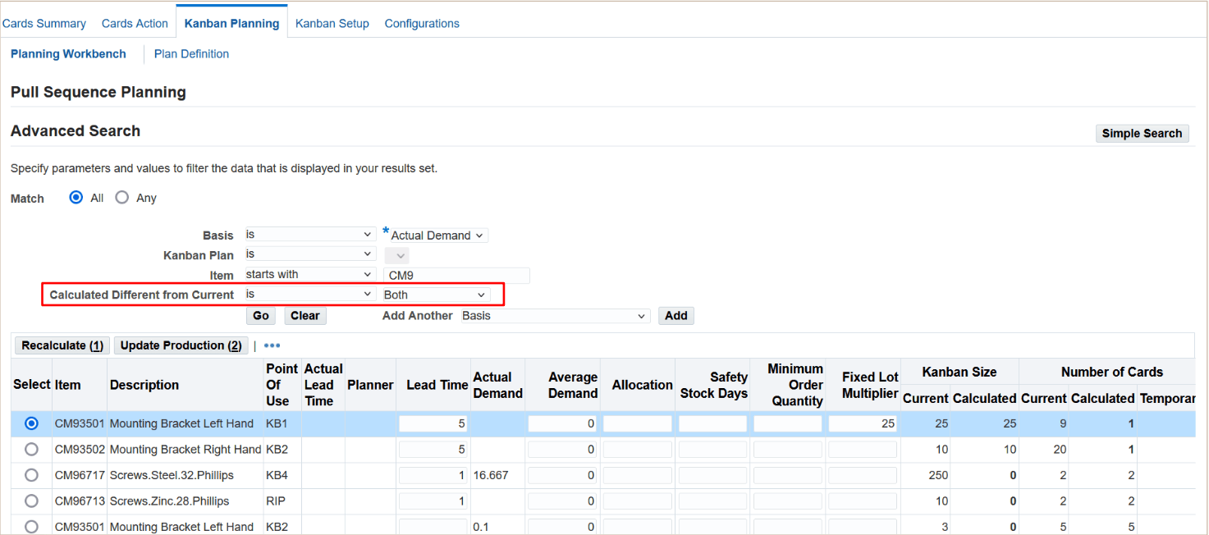Open the Planning Workbench subtab
The width and height of the screenshot is (1209, 535).
tap(68, 54)
